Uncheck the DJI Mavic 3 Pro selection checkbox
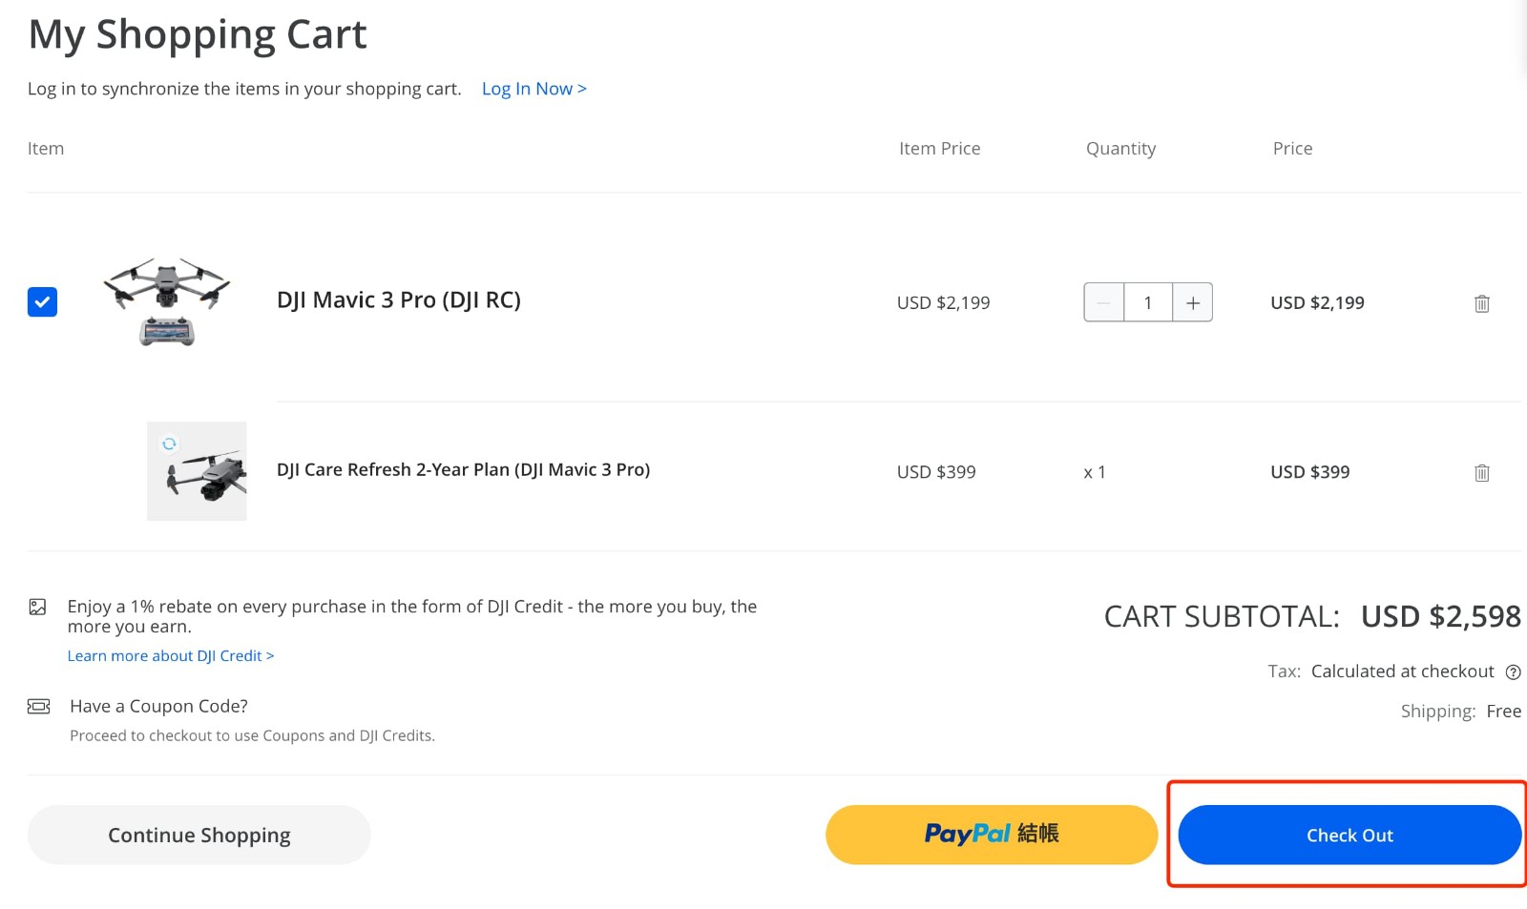The height and width of the screenshot is (909, 1527). [x=42, y=301]
